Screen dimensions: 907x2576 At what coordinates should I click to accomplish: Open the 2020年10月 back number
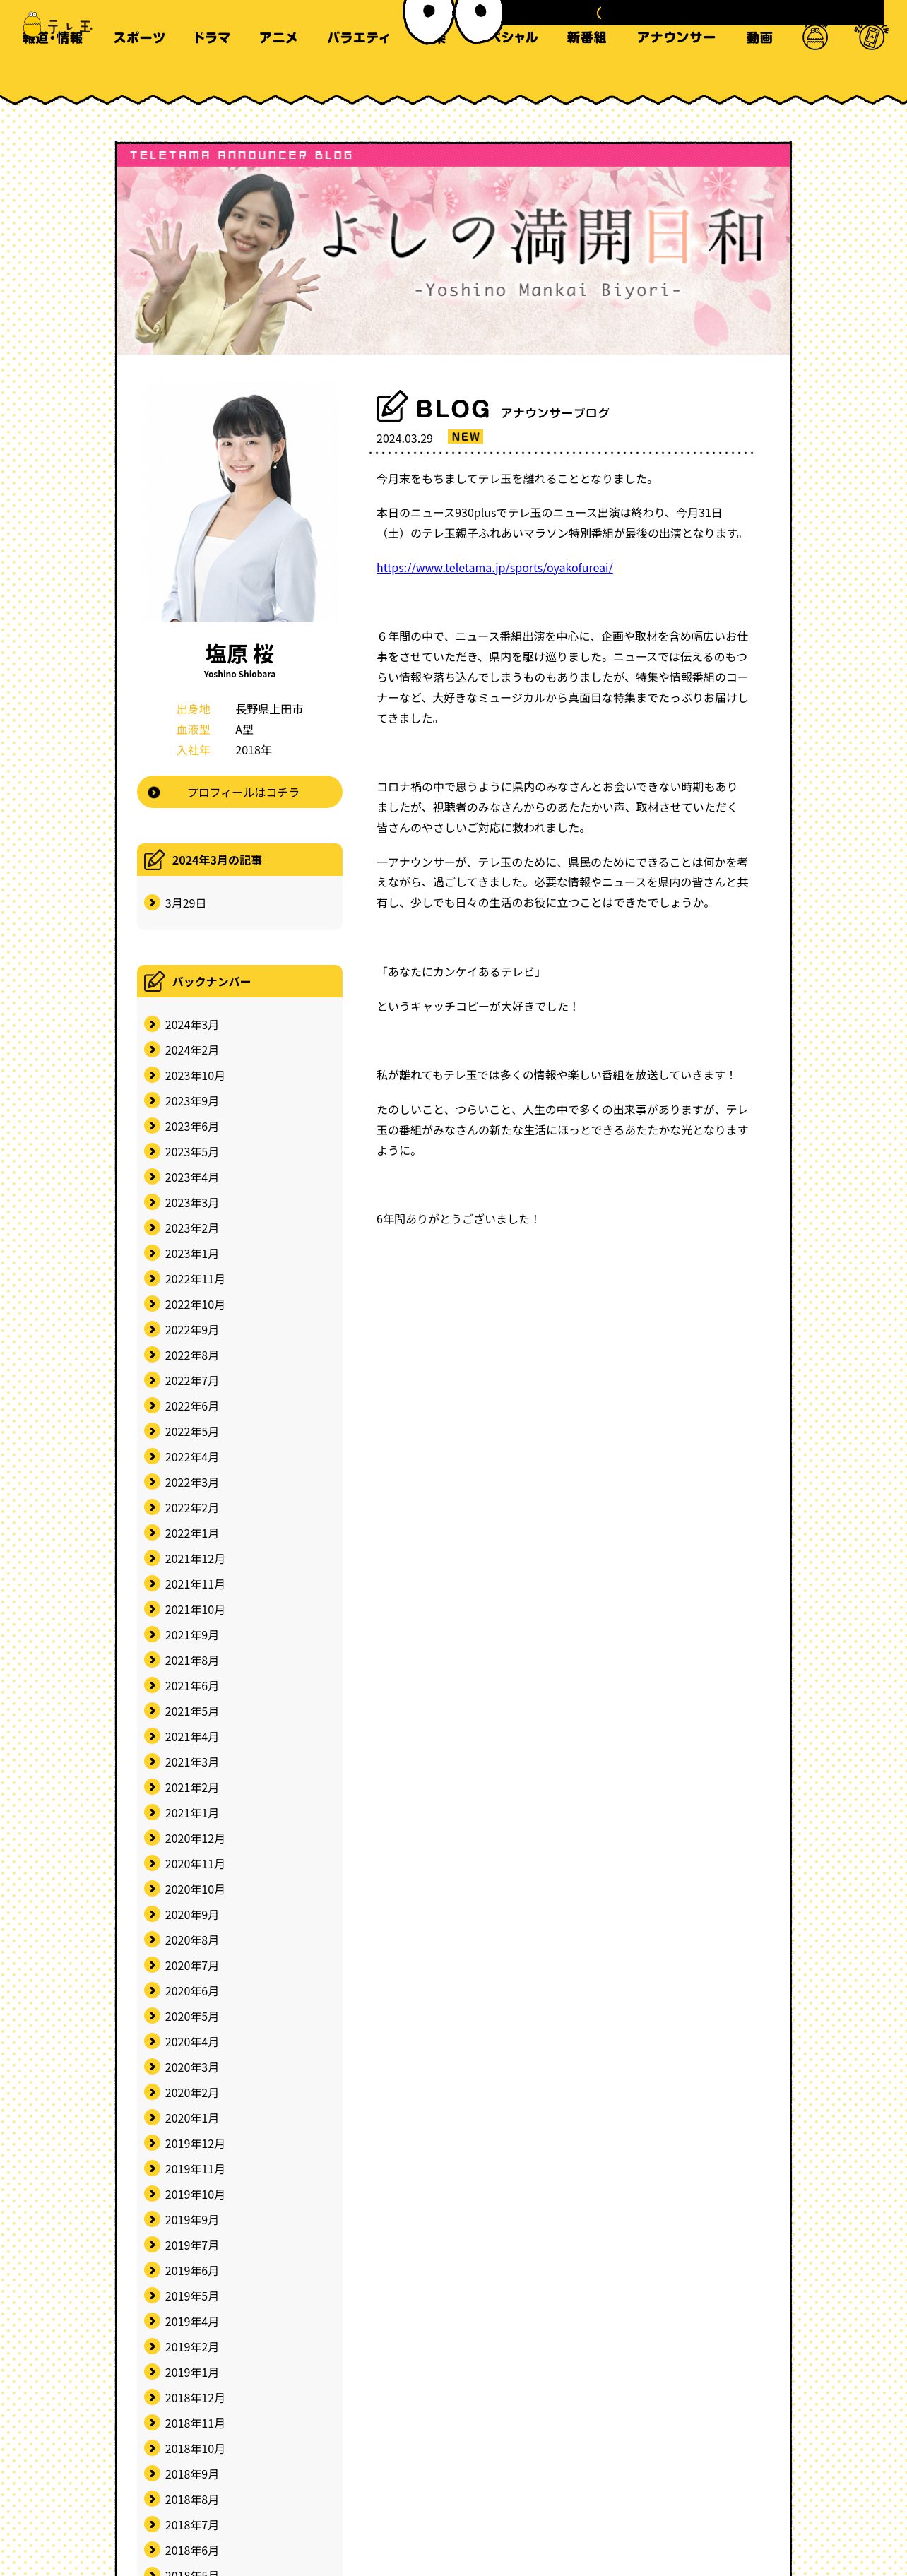pyautogui.click(x=194, y=1889)
